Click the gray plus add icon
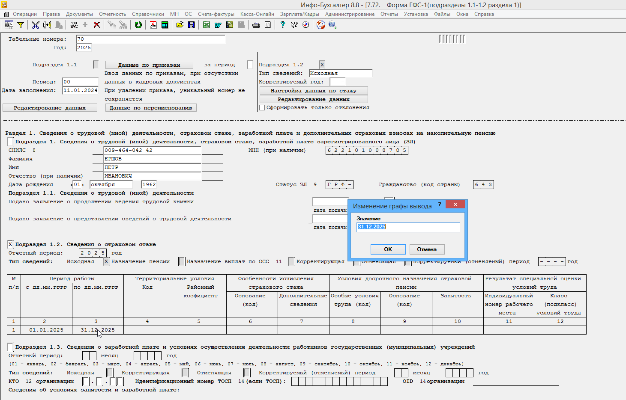 [x=85, y=25]
